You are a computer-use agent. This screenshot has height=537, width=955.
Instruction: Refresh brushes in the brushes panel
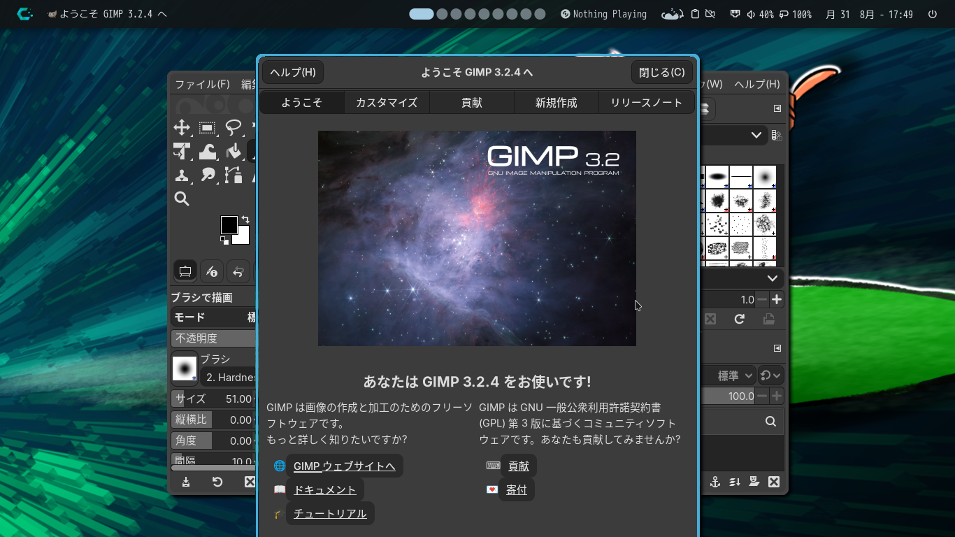tap(739, 319)
